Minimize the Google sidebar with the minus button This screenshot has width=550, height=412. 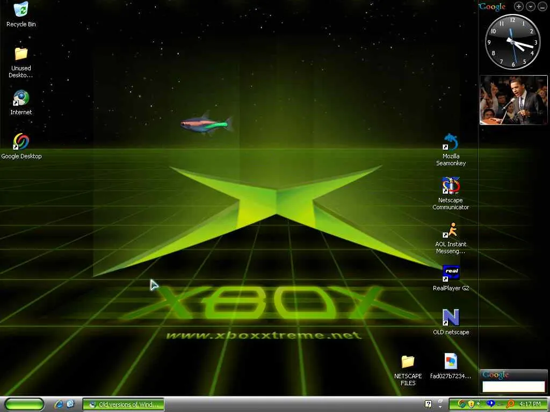[x=542, y=6]
